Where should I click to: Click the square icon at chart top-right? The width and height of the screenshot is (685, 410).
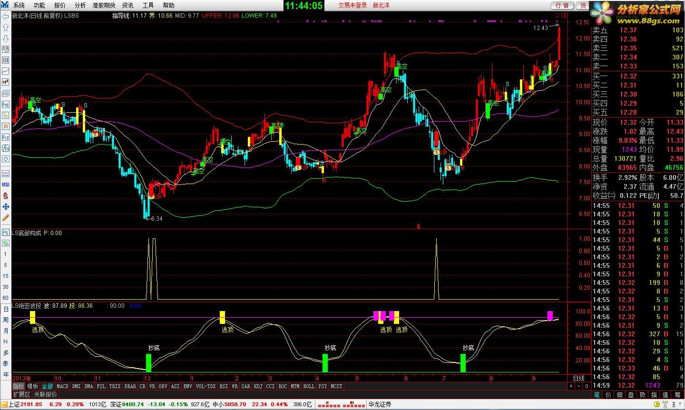pos(564,15)
